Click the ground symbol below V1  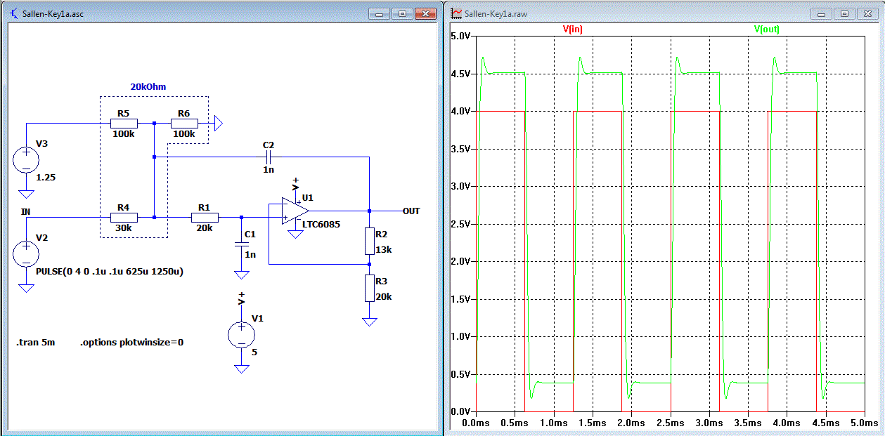click(242, 369)
